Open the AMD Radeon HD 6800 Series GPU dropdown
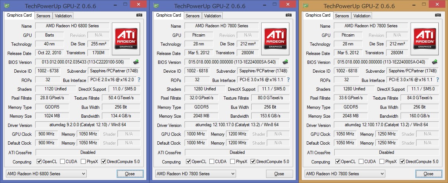This screenshot has width=448, height=183. tap(46, 174)
